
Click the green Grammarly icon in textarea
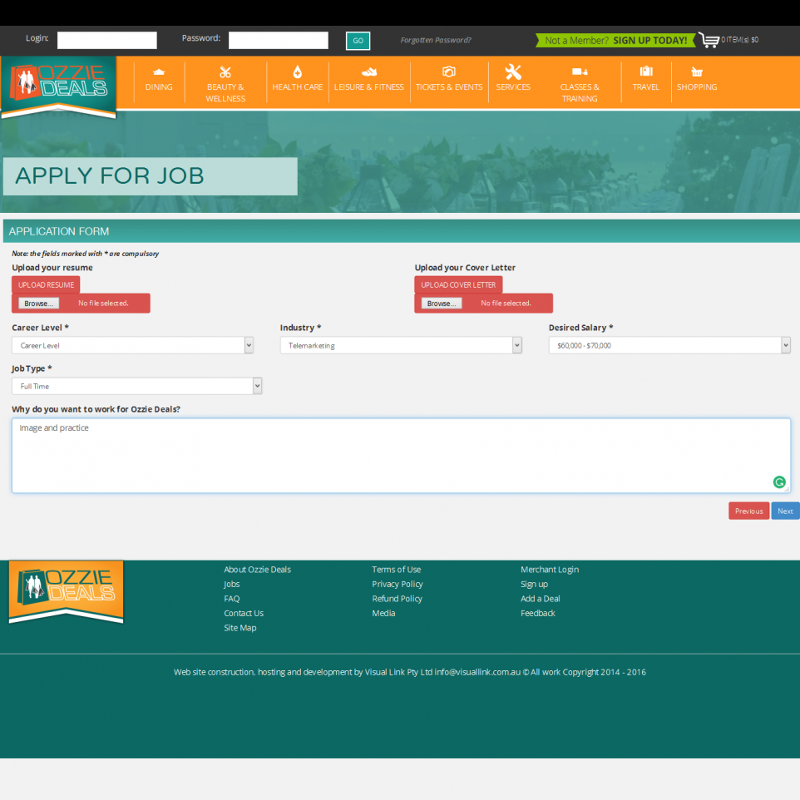click(x=779, y=482)
